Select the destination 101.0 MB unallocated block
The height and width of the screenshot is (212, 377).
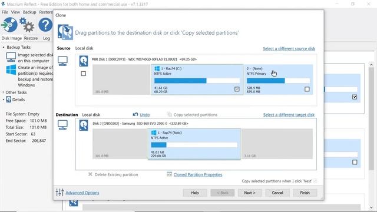pyautogui.click(x=120, y=144)
